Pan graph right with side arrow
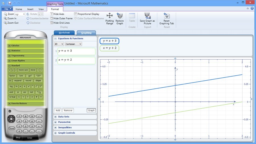Viewport: 256px width, 144px height. pos(252,99)
